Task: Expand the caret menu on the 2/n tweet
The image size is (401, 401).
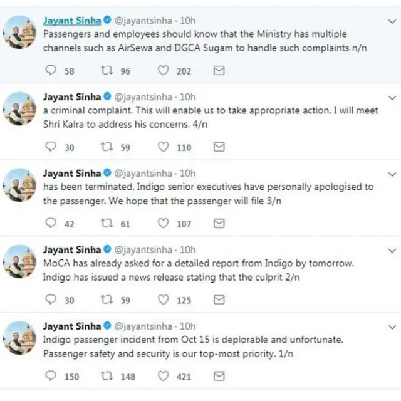Action: click(x=392, y=250)
